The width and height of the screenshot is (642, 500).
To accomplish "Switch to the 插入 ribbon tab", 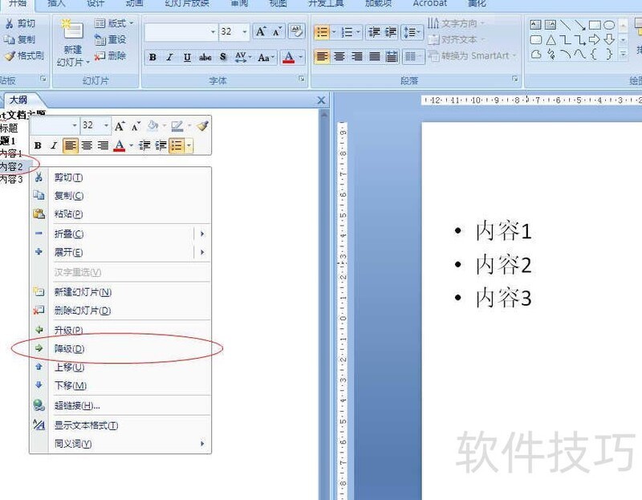I will (x=55, y=4).
